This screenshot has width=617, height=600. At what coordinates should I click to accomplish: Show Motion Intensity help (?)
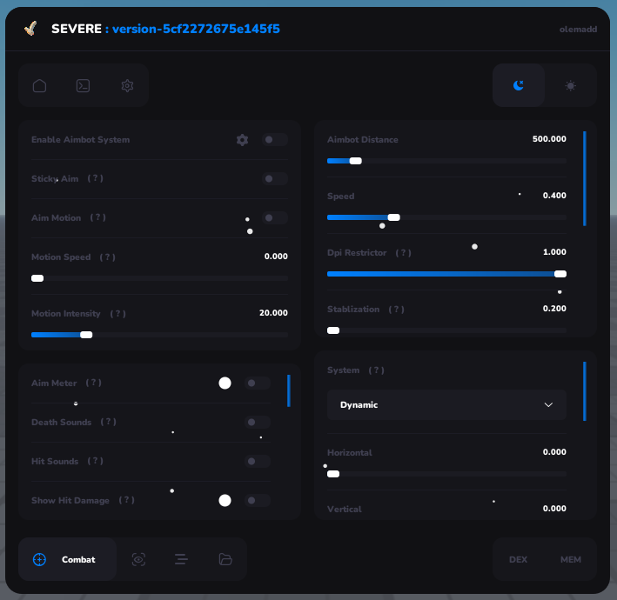pyautogui.click(x=118, y=314)
